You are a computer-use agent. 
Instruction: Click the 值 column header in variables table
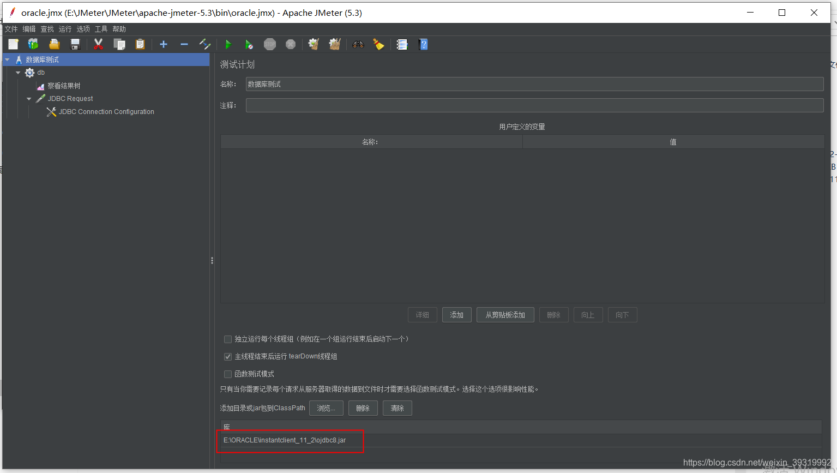click(x=673, y=142)
